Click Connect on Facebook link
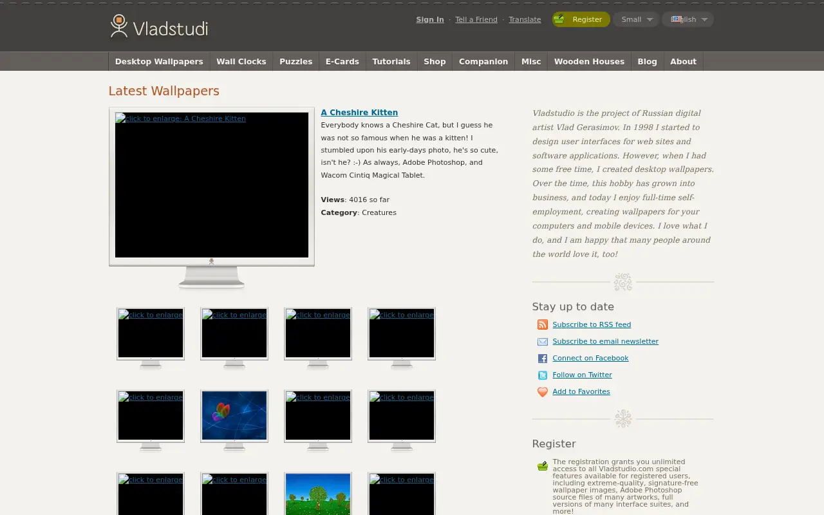824x515 pixels. tap(590, 359)
